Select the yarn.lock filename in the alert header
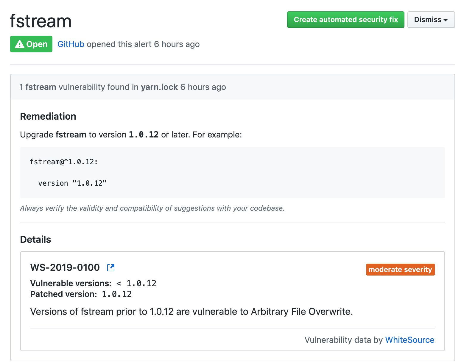This screenshot has height=363, width=464. coord(159,87)
